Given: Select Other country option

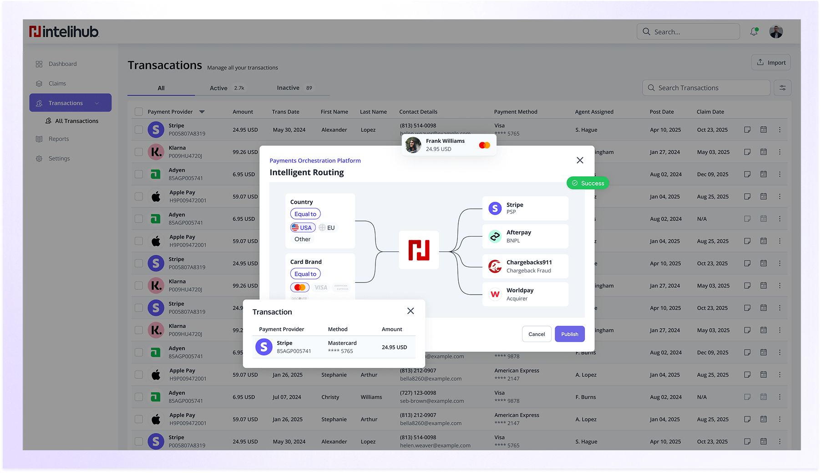Looking at the screenshot, I should (302, 239).
